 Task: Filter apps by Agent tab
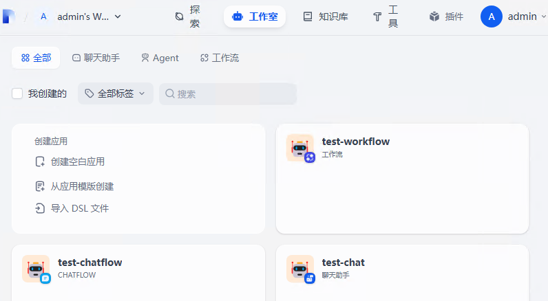(160, 58)
